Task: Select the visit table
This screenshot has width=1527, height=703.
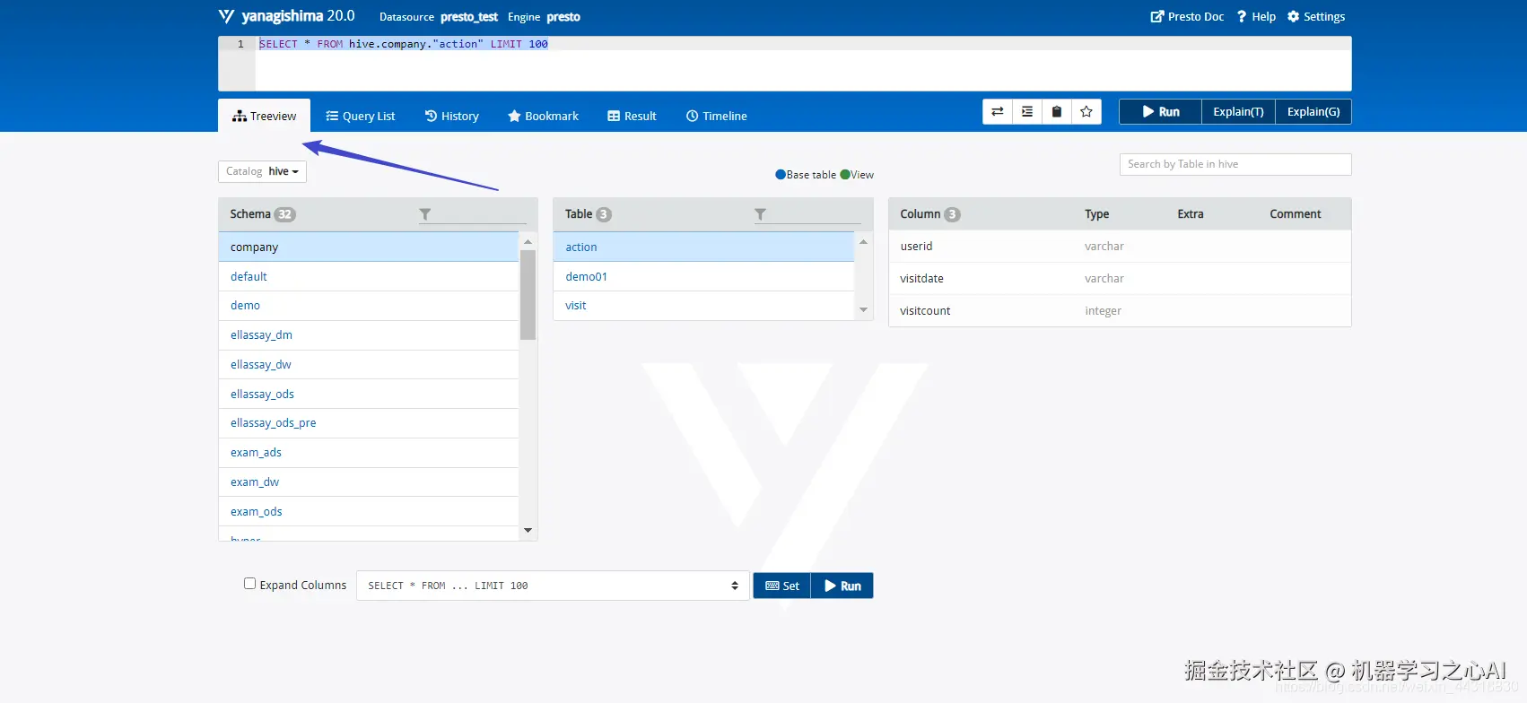Action: coord(703,306)
